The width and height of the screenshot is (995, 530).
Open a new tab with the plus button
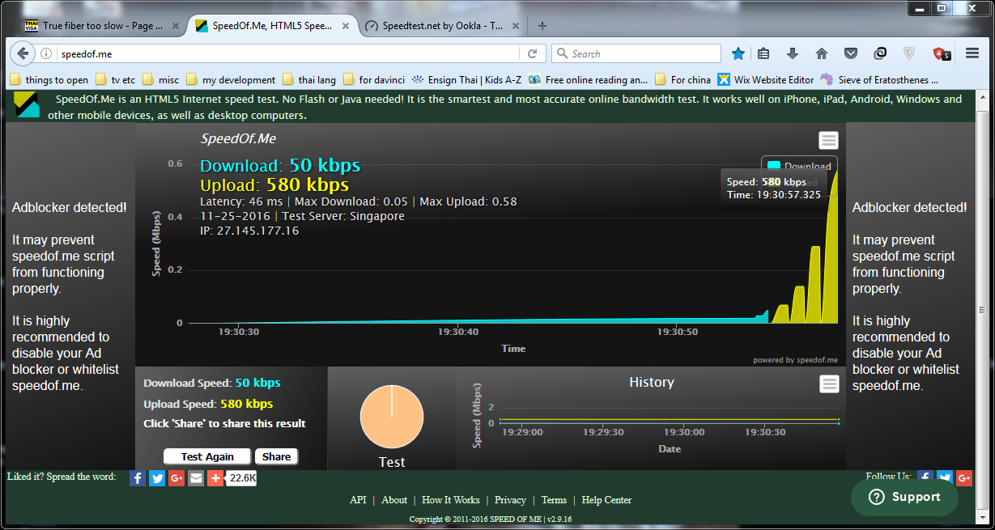(542, 26)
